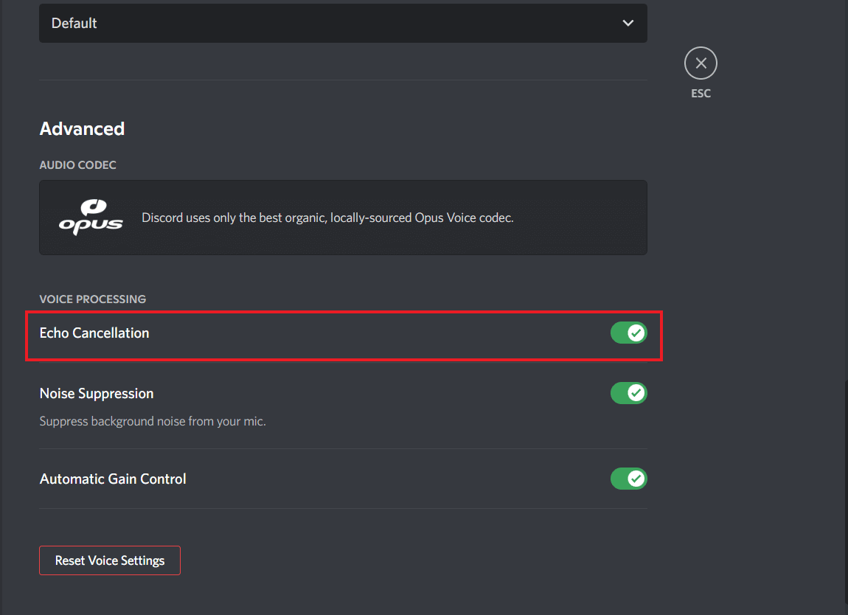
Task: Click the AUDIO CODEC section label
Action: click(77, 165)
